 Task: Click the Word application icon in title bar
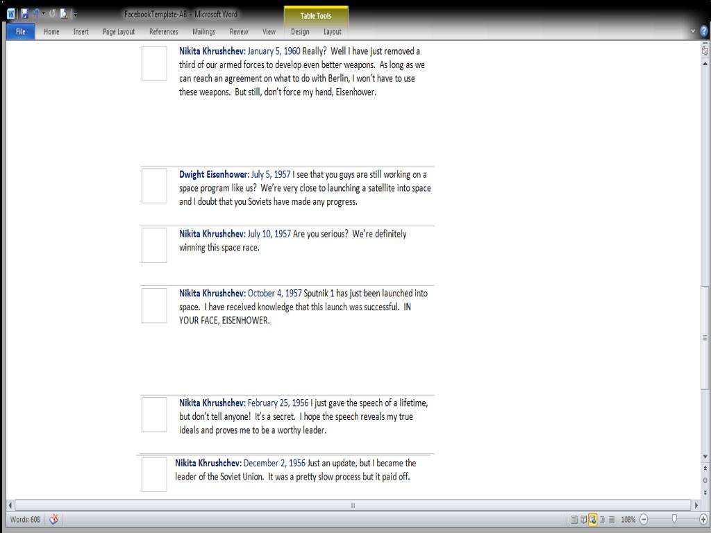coord(11,14)
